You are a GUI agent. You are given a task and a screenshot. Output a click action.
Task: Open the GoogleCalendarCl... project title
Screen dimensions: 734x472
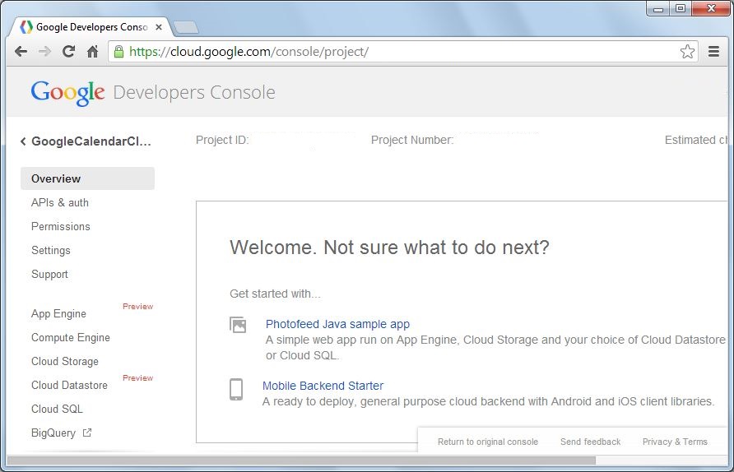click(91, 141)
